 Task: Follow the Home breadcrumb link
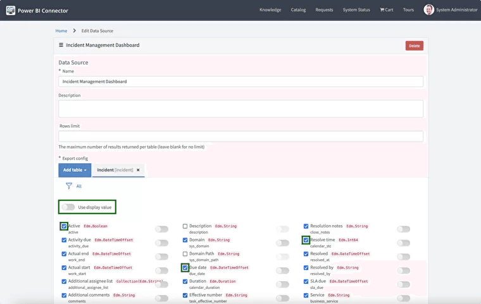click(61, 30)
